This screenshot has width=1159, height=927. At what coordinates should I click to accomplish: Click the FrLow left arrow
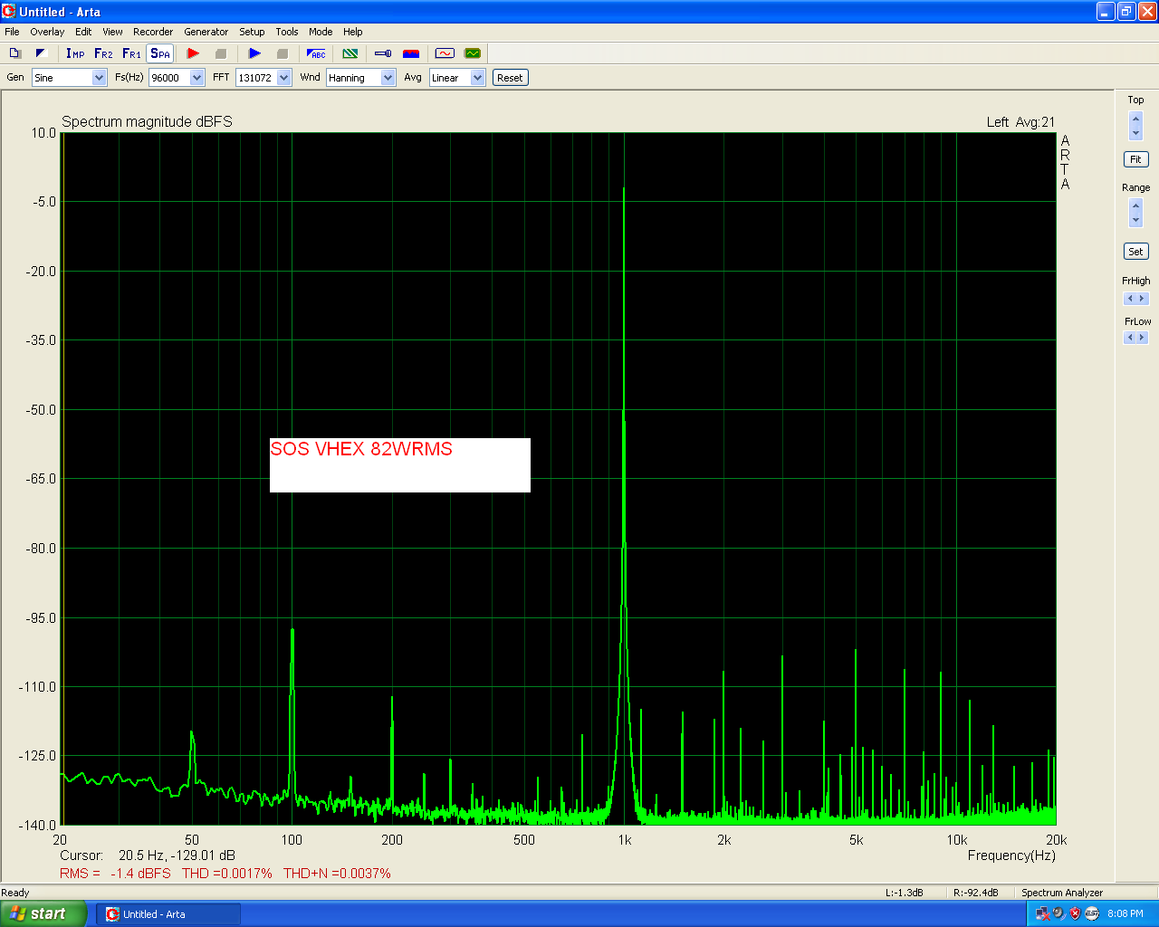[1129, 338]
